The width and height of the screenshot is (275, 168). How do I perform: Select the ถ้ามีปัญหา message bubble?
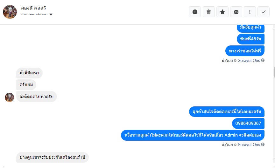[29, 73]
